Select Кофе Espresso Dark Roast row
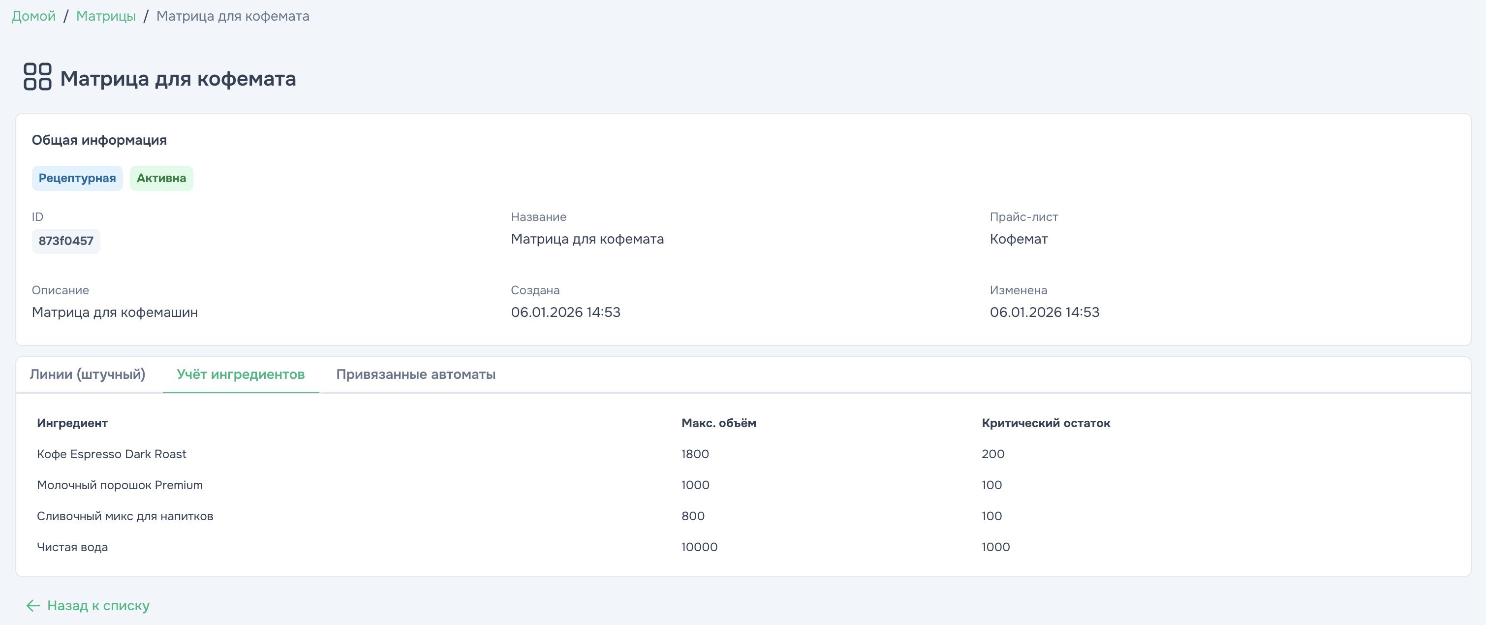This screenshot has width=1486, height=625. [x=111, y=454]
